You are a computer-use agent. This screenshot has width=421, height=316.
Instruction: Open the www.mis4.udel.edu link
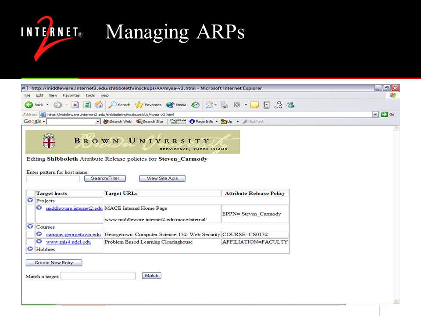pyautogui.click(x=68, y=242)
